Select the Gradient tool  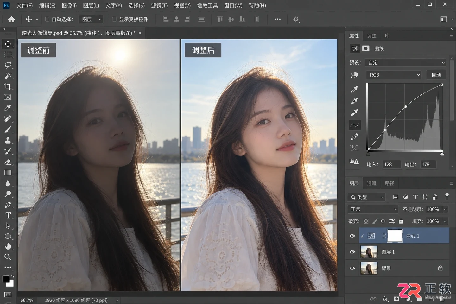tap(8, 173)
